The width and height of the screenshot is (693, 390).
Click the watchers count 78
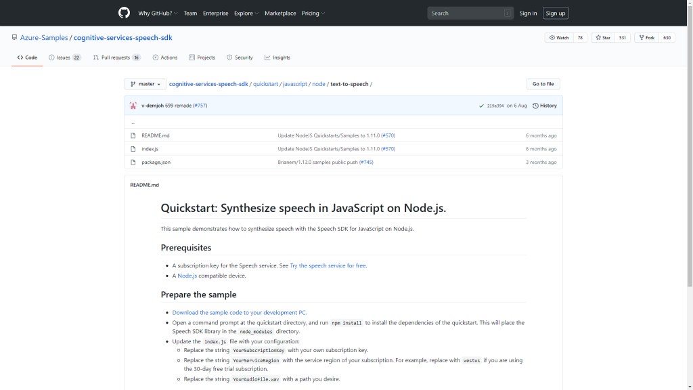pos(580,38)
